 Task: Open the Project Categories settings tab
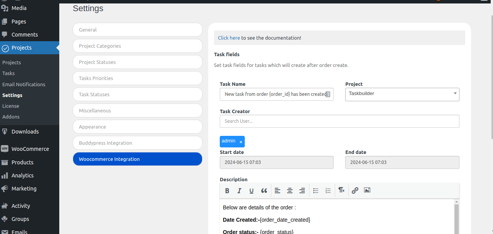point(137,46)
